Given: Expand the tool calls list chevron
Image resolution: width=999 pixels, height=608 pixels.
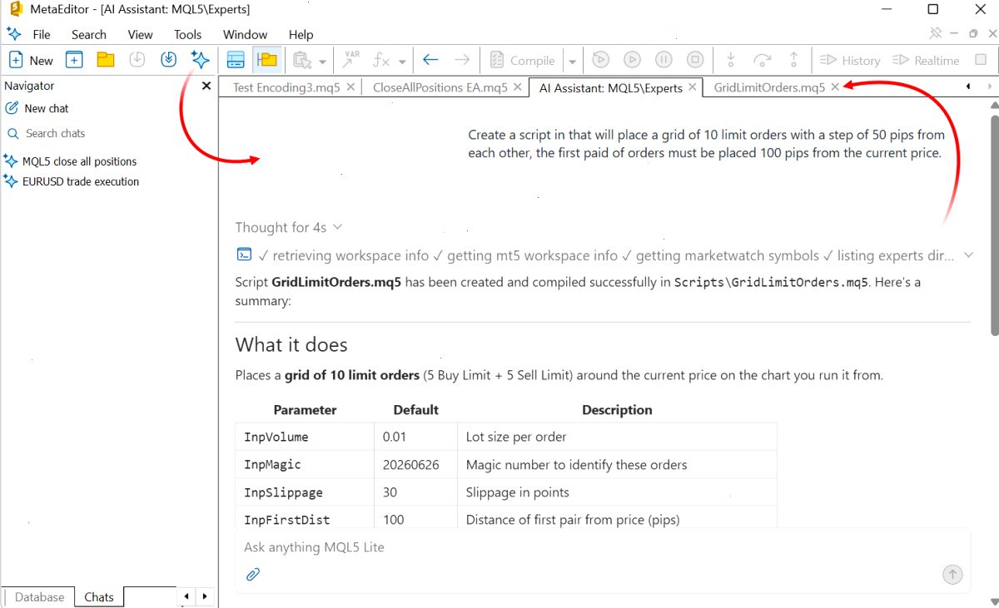Looking at the screenshot, I should pyautogui.click(x=969, y=255).
